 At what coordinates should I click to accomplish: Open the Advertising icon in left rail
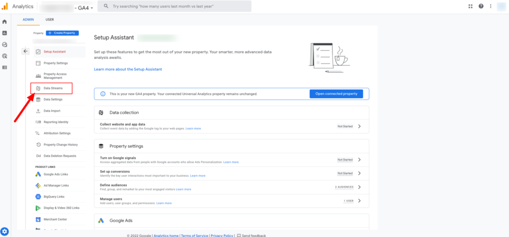coord(4,56)
